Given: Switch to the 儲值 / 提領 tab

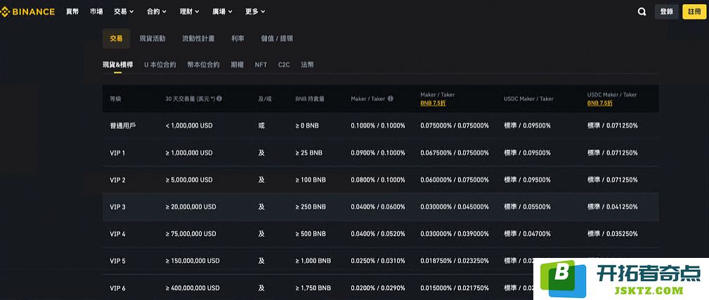Looking at the screenshot, I should [277, 39].
